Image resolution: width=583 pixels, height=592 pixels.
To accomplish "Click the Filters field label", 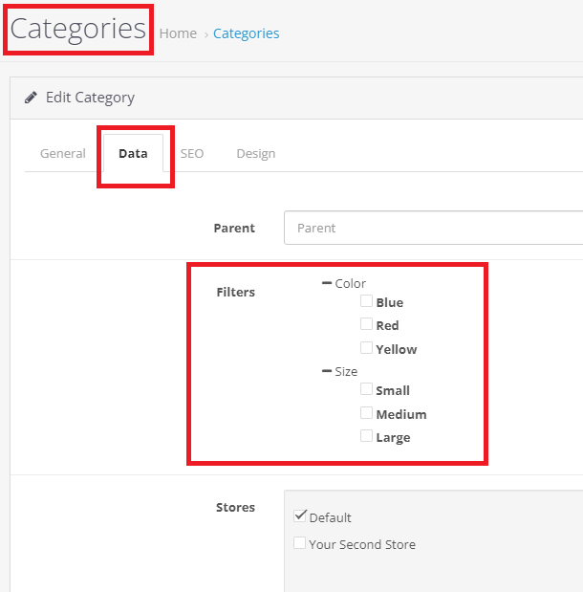I will [235, 292].
